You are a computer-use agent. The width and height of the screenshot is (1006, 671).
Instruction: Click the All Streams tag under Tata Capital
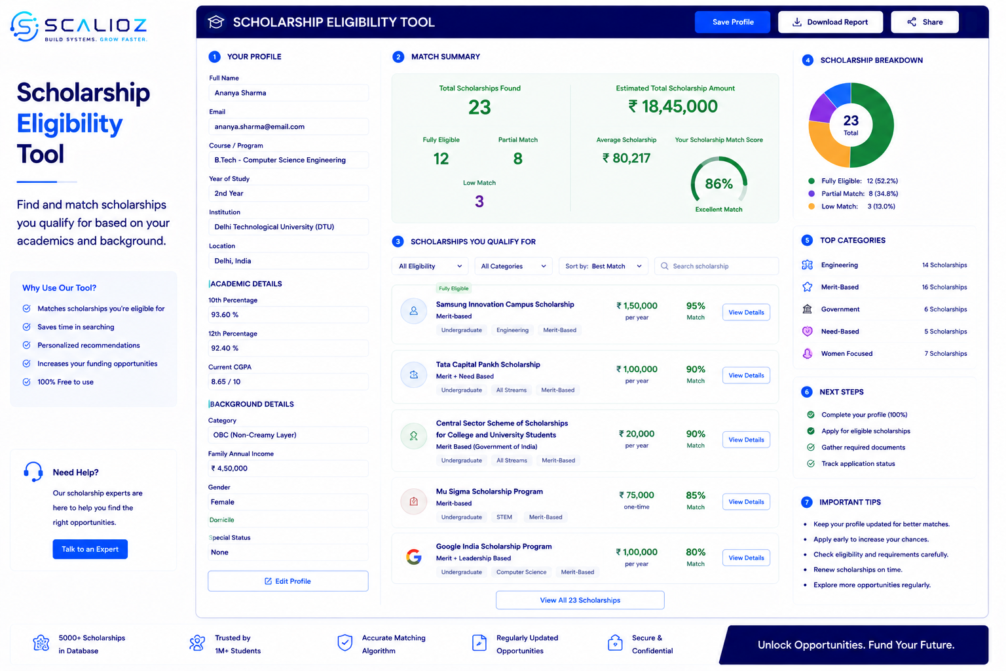click(512, 390)
